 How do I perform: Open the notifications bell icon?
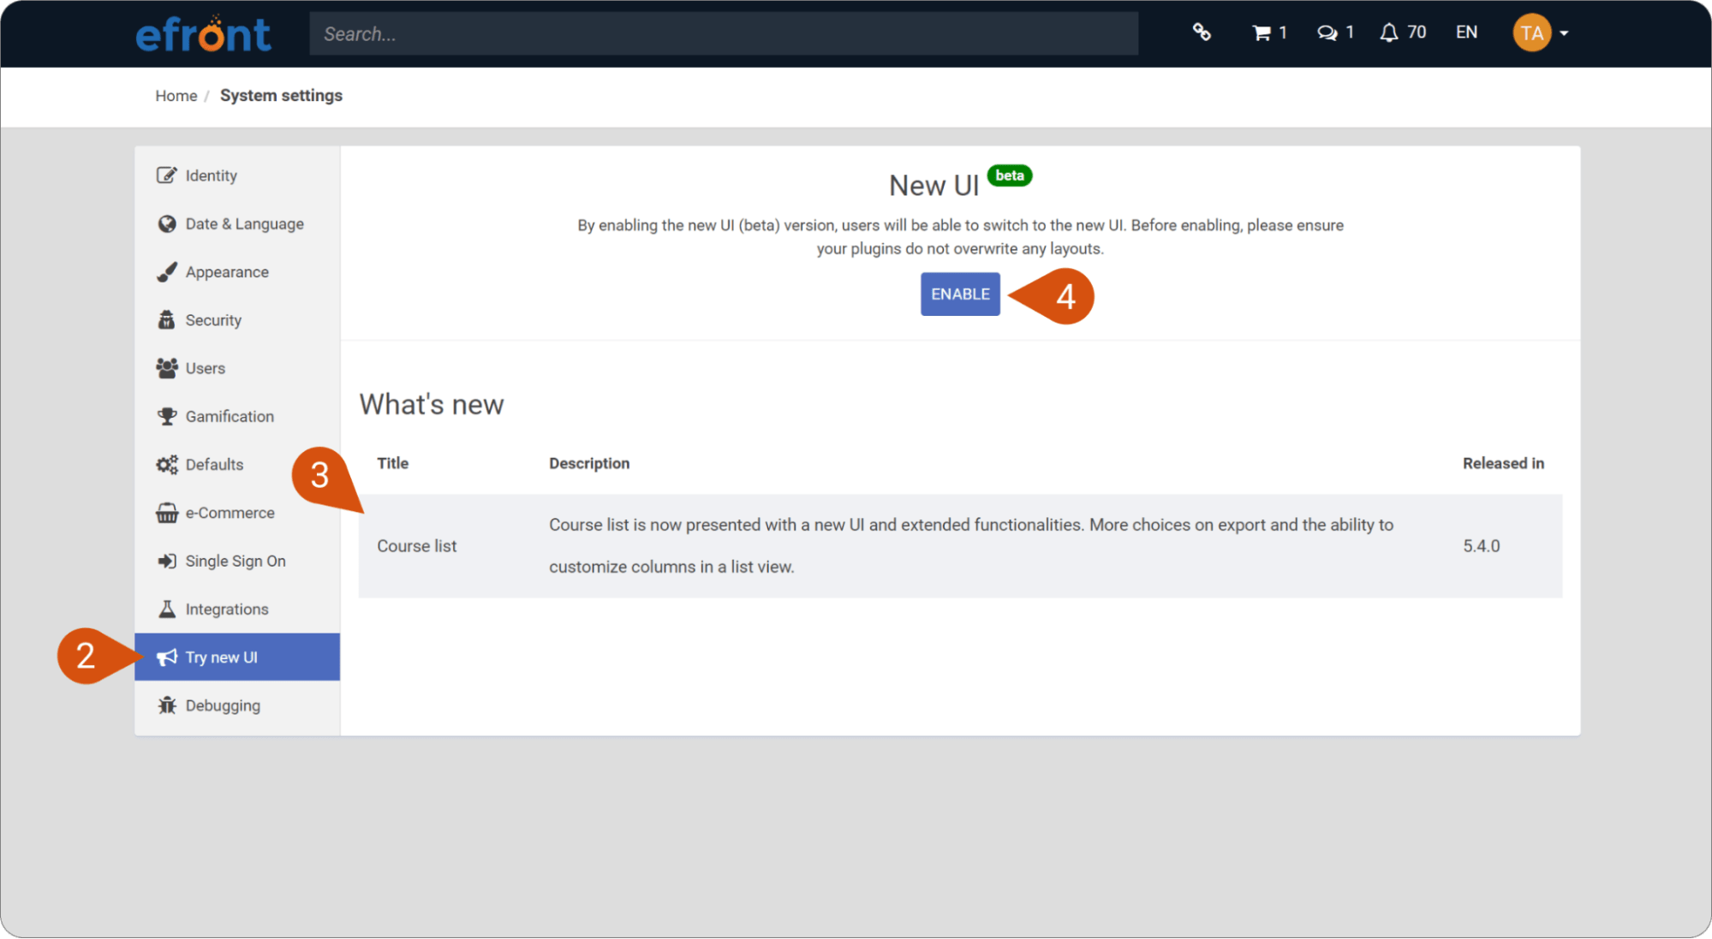coord(1388,33)
